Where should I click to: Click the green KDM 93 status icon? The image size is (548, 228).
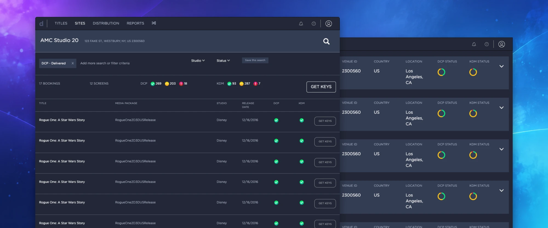pos(229,84)
